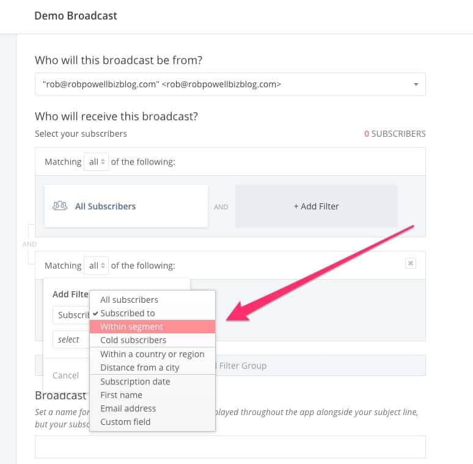The height and width of the screenshot is (464, 473).
Task: Click the broadcast name text field
Action: (230, 447)
